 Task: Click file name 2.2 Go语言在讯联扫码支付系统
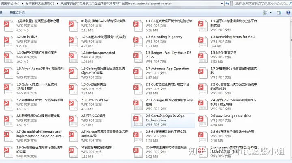(234, 86)
